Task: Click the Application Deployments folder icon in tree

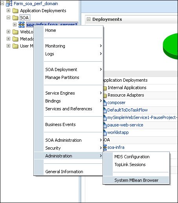Action: (15, 11)
